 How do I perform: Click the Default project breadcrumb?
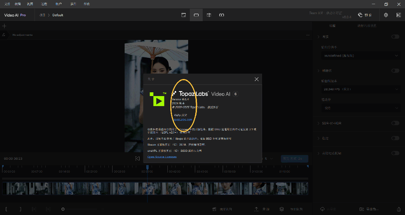click(x=58, y=15)
